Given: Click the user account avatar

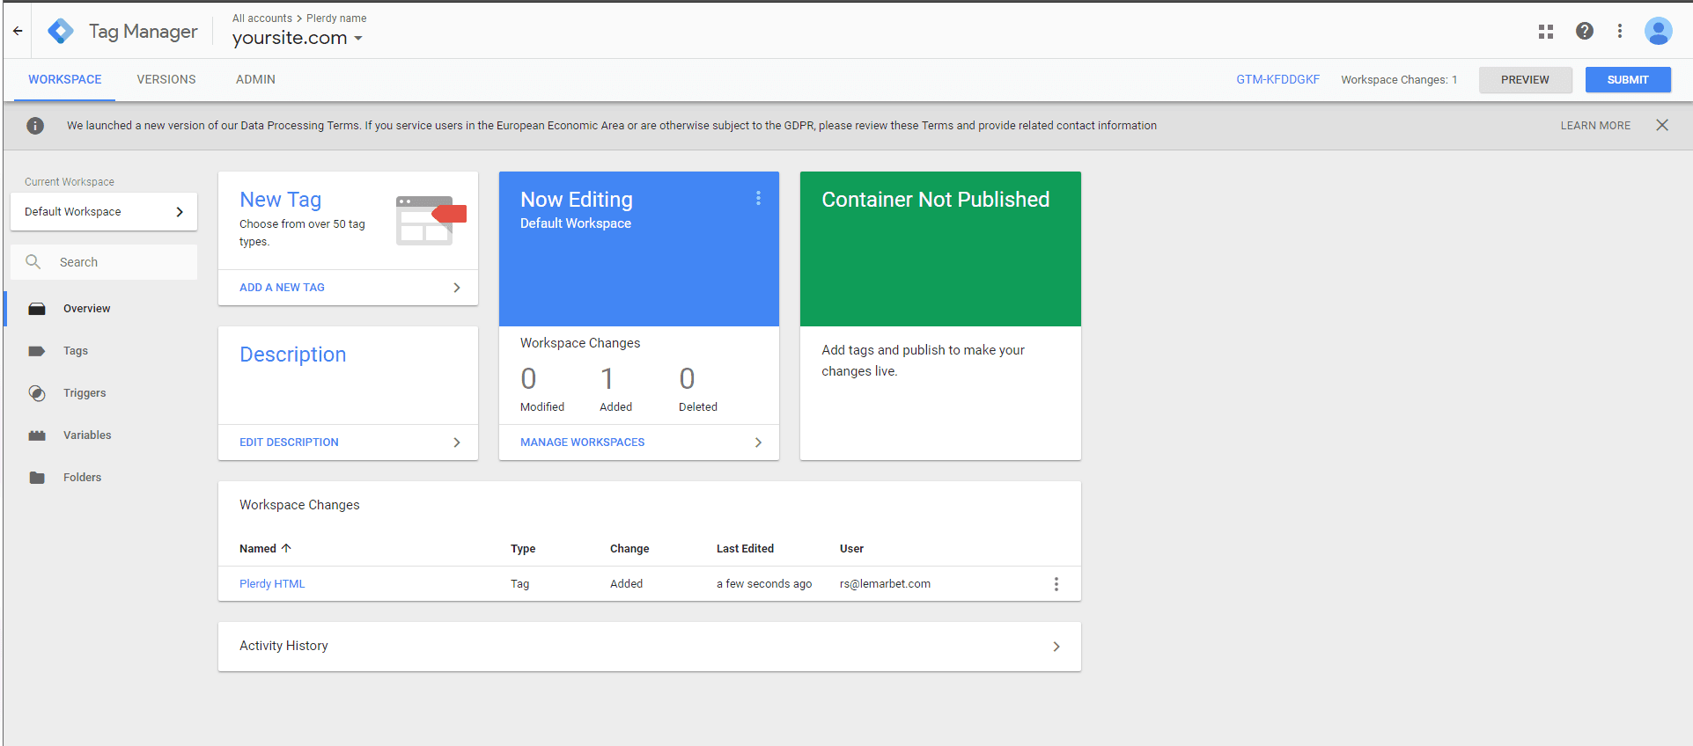Looking at the screenshot, I should click(1658, 31).
